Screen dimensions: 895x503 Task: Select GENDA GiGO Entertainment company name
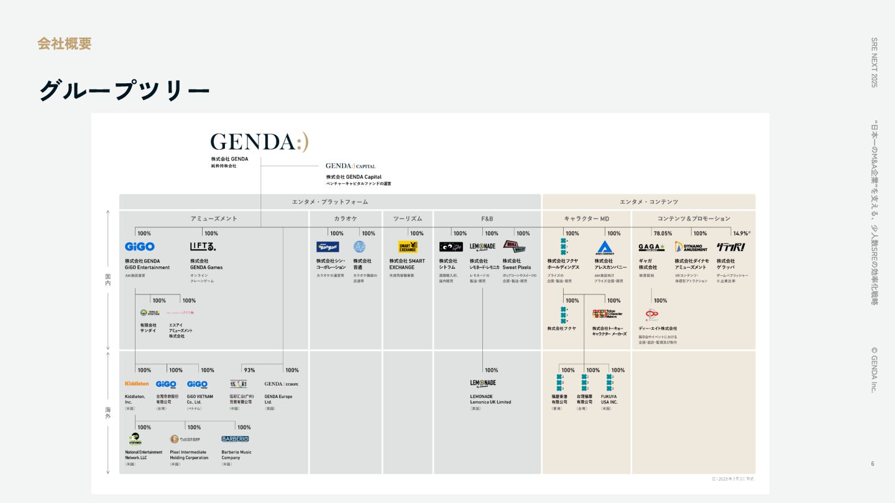pyautogui.click(x=147, y=264)
